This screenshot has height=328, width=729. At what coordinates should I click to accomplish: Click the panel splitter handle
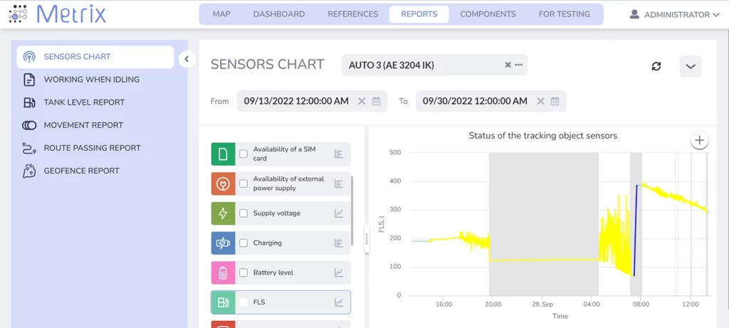(x=367, y=239)
